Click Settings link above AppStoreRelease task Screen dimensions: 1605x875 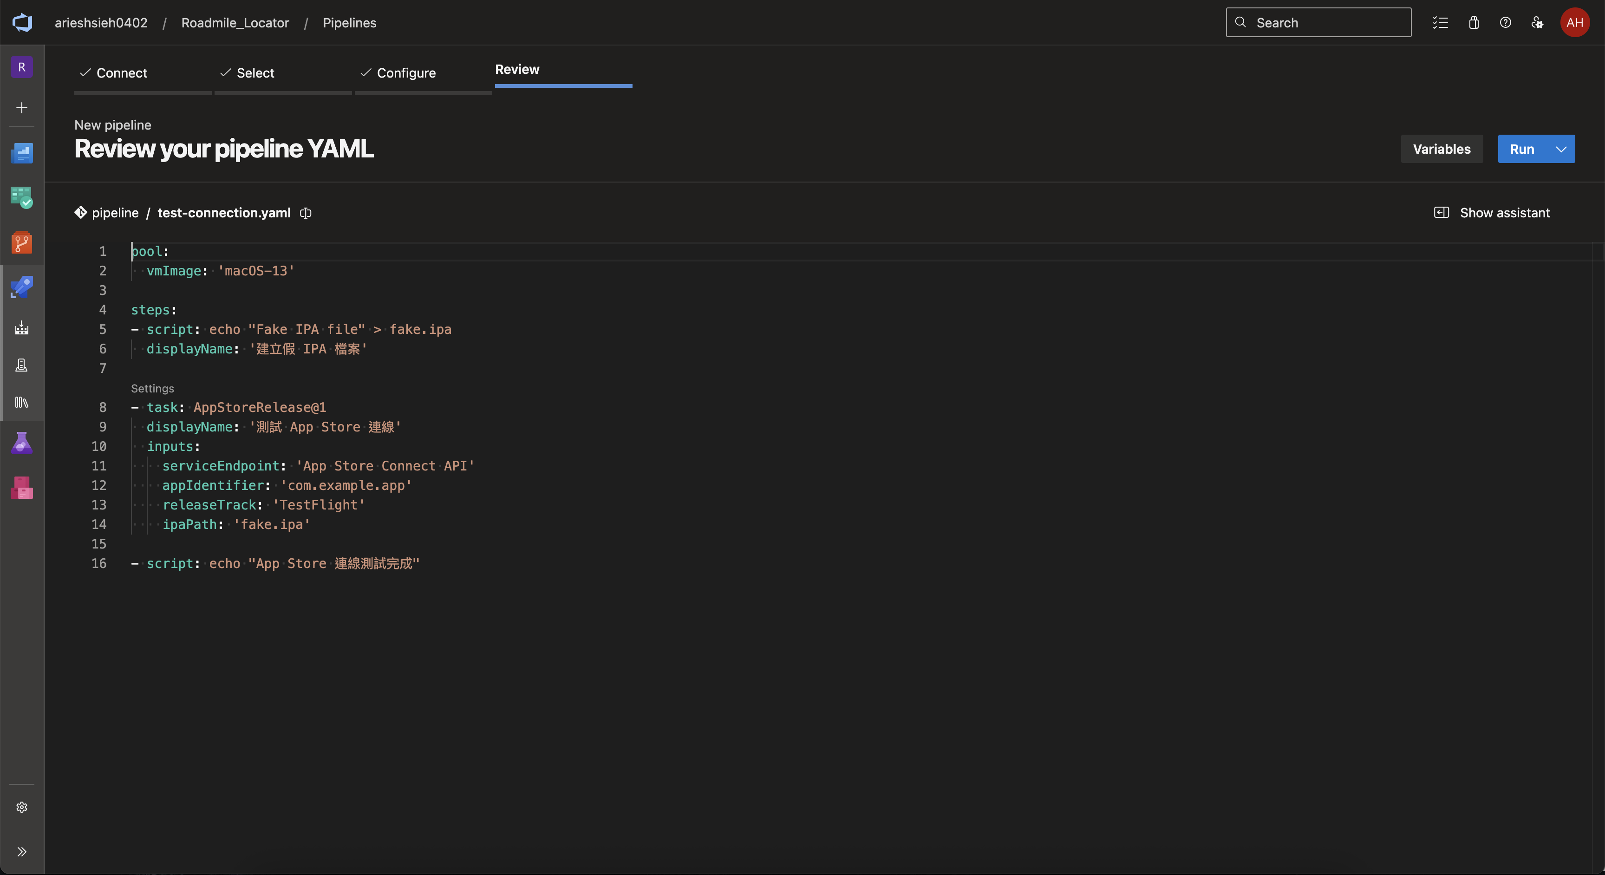pos(152,388)
